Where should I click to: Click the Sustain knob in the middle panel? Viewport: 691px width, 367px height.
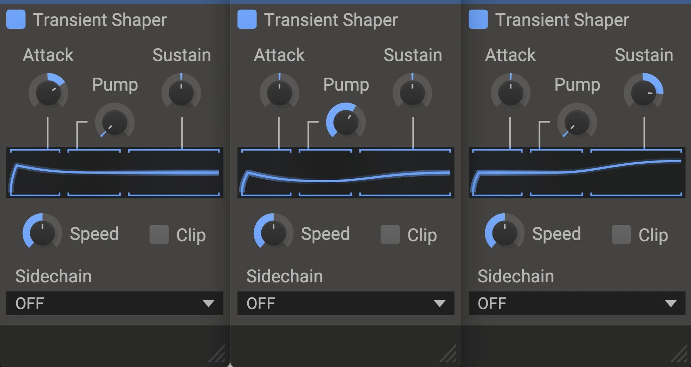tap(412, 93)
